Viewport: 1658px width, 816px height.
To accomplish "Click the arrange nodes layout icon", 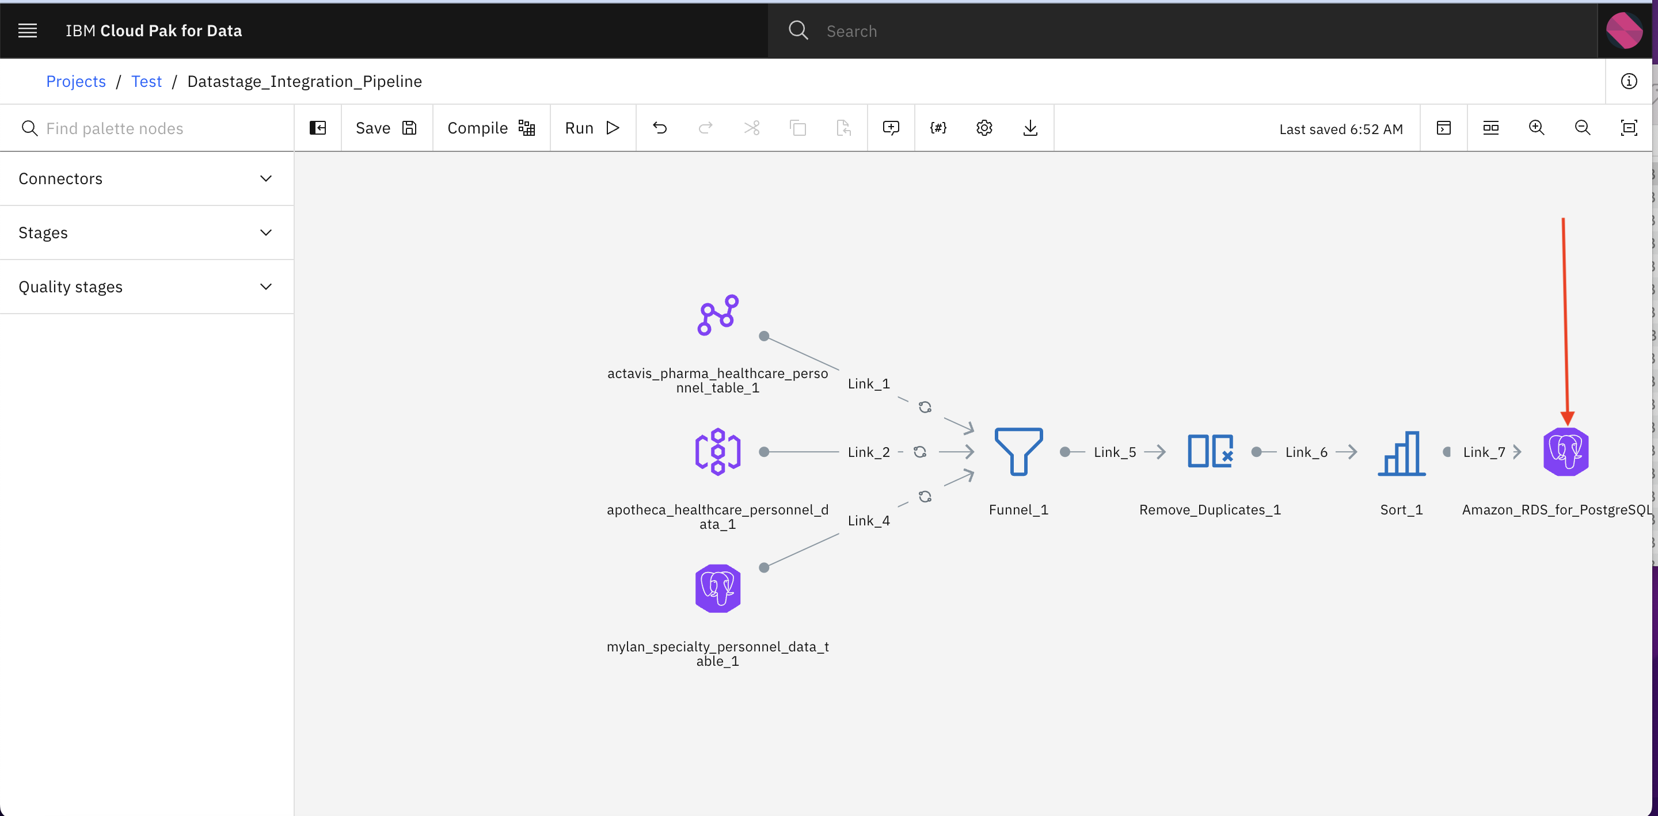I will (x=1490, y=127).
